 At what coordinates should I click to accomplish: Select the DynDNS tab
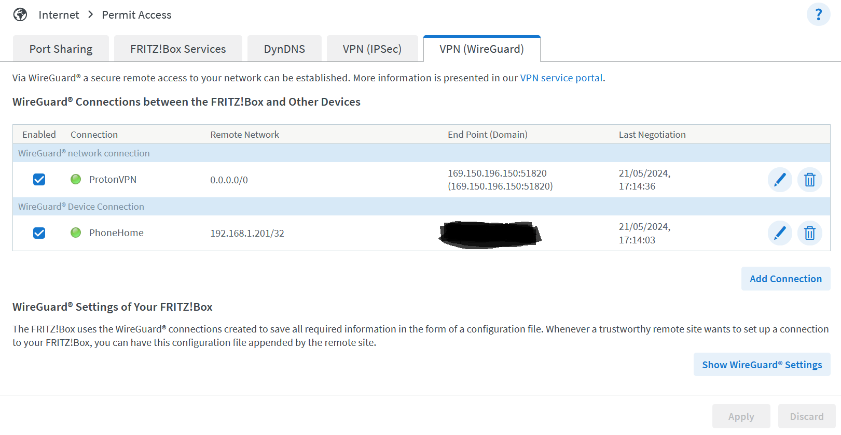click(284, 49)
